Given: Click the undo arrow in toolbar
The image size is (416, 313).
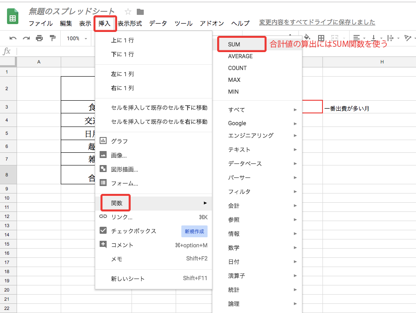Looking at the screenshot, I should (13, 39).
